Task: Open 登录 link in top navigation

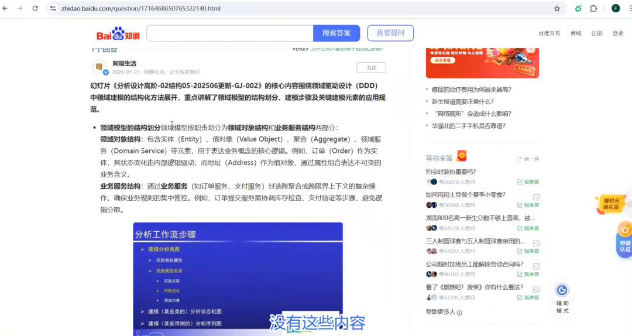Action: 617,33
